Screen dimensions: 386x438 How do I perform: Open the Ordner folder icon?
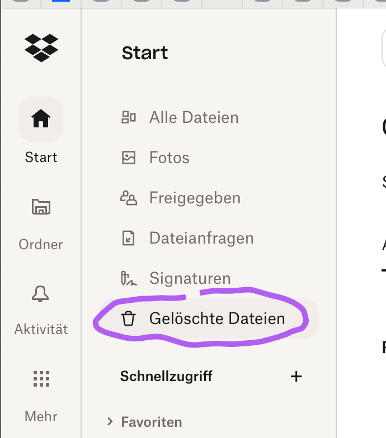pyautogui.click(x=41, y=207)
